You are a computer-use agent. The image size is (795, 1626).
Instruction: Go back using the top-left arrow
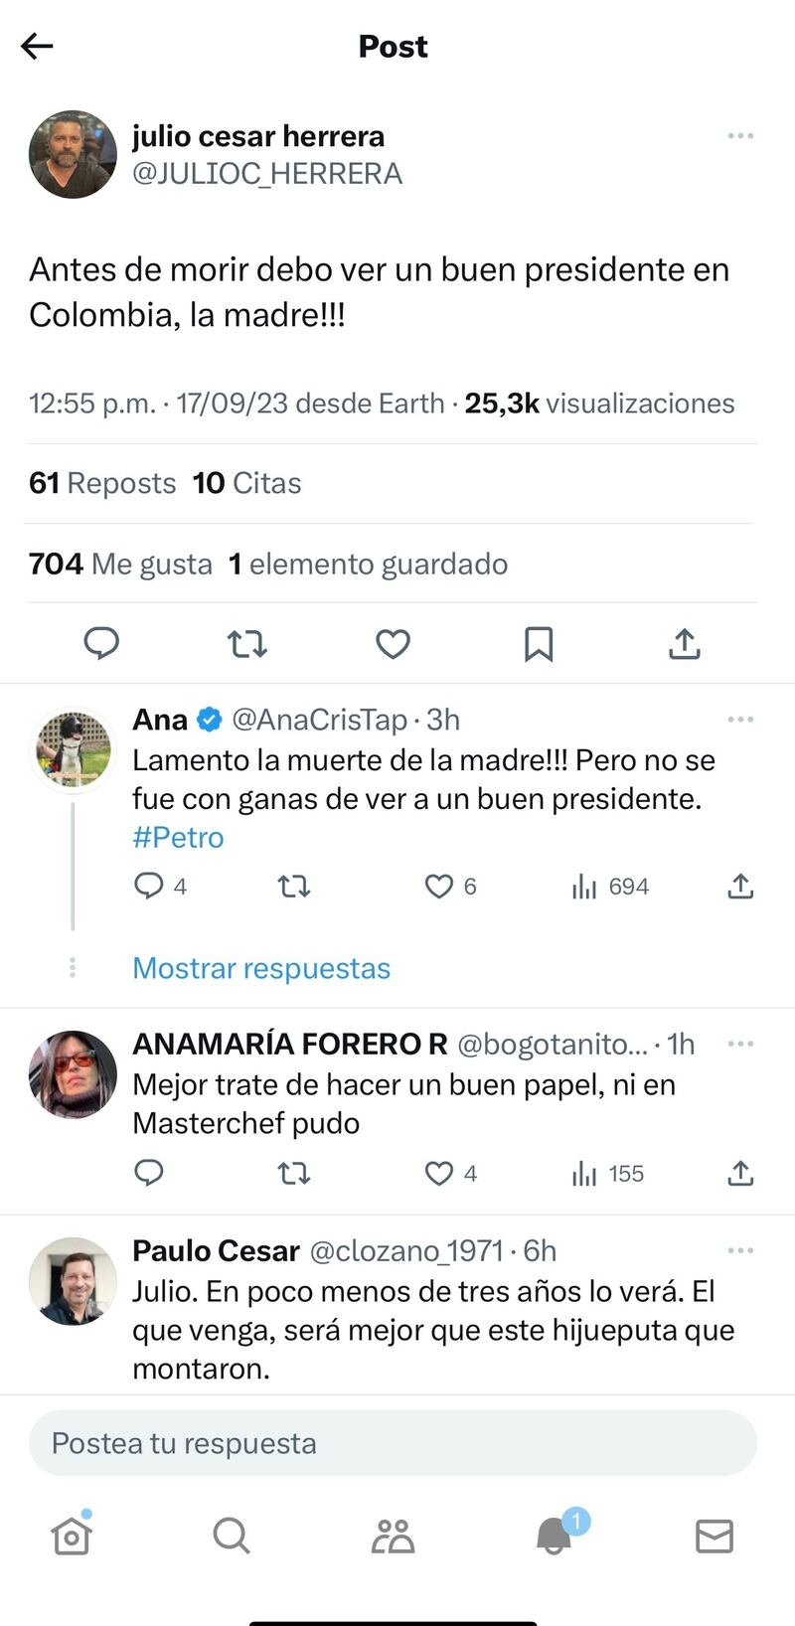[x=37, y=46]
